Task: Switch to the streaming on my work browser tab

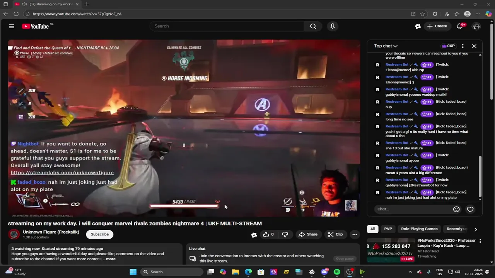Action: (47, 4)
